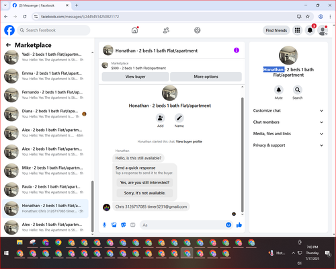Viewport: 336px width, 269px height.
Task: Click the voice clip microphone icon
Action: (104, 225)
